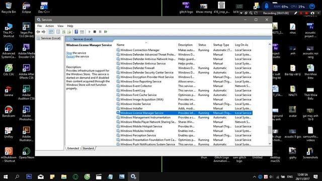Switch to the Standard tab
This screenshot has width=322, height=181.
pos(88,148)
